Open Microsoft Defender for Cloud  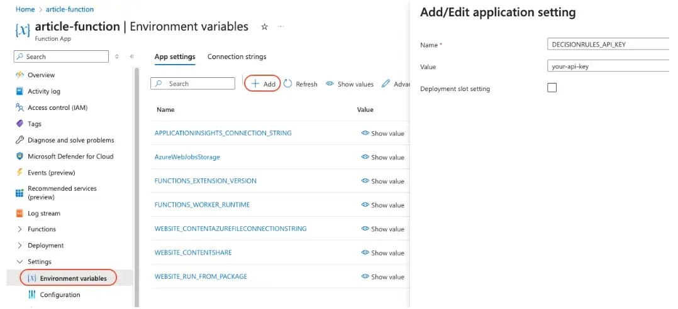coord(64,156)
